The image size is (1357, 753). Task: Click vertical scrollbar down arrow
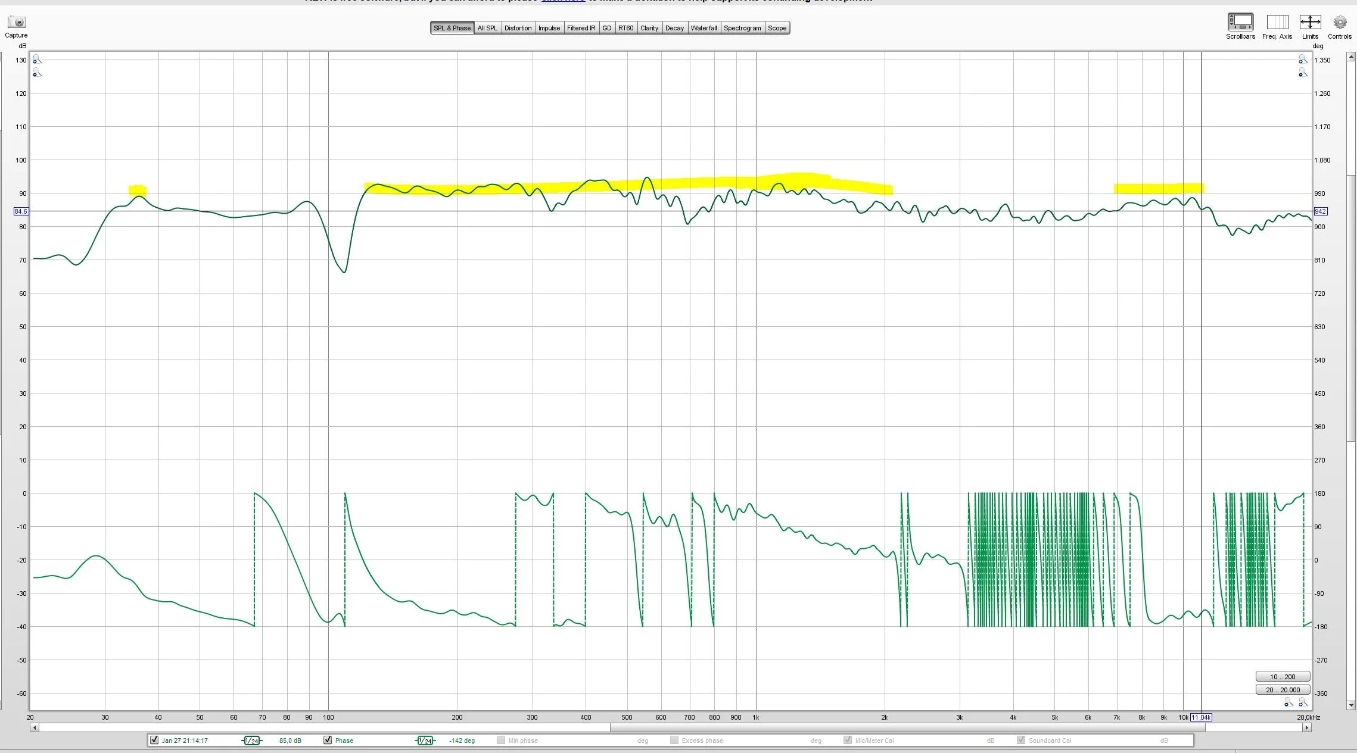pos(1350,705)
